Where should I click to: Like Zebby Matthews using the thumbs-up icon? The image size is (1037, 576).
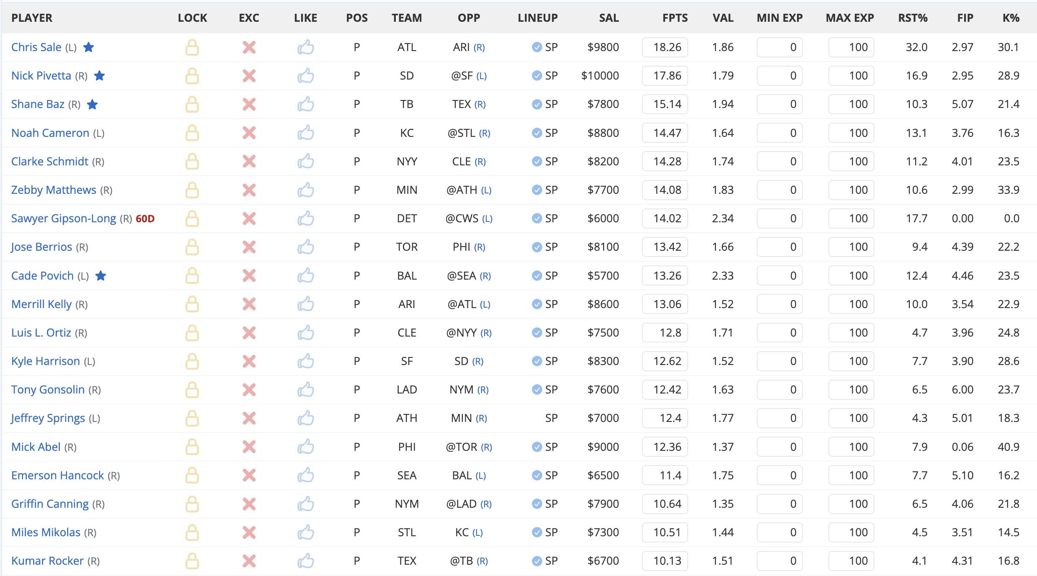(306, 190)
